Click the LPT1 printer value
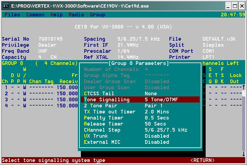Viewport: 247px width, 165px height. pos(208,57)
